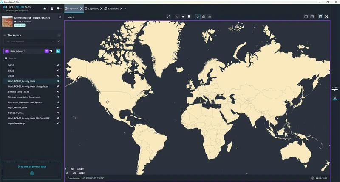Close the Layout #1 tab
Viewport: 340px width, 182px height.
coord(81,8)
